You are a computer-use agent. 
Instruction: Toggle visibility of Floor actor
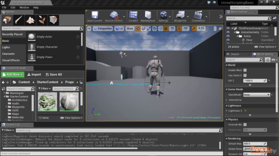[228, 40]
